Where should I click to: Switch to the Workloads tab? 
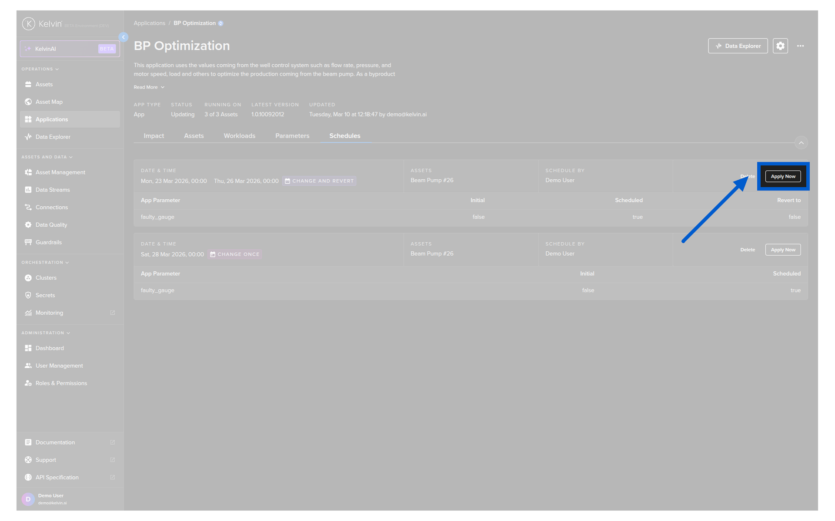click(240, 136)
